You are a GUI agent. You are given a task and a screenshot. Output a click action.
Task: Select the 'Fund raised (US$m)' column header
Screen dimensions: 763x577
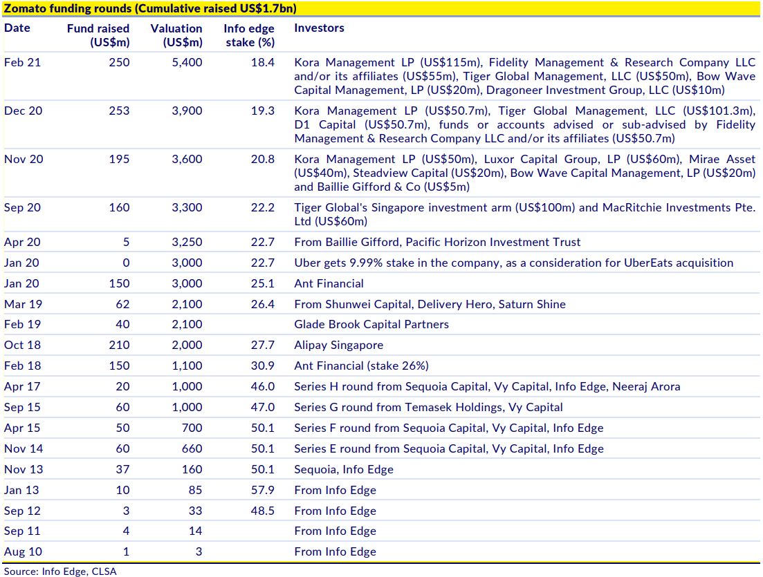pyautogui.click(x=98, y=35)
